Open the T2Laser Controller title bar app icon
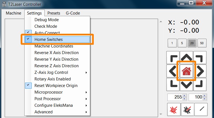Viewport: 214px width, 118px height. 4,4
